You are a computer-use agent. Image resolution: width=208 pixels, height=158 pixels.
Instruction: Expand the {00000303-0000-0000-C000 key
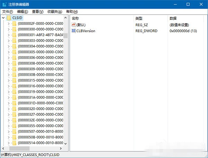(9, 41)
